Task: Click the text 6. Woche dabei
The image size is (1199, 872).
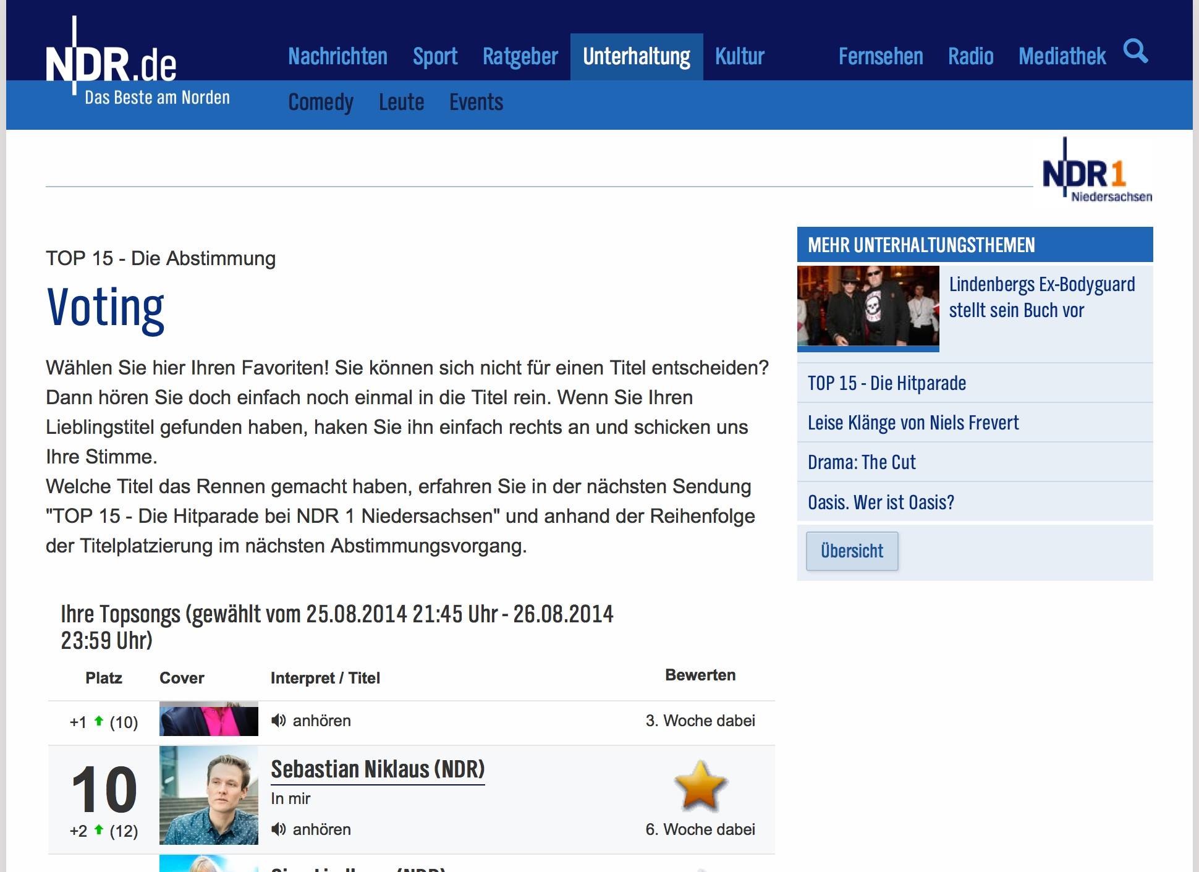Action: point(700,829)
